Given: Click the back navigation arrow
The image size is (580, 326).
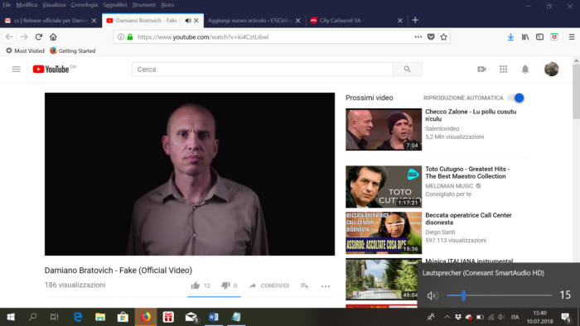Looking at the screenshot, I should pyautogui.click(x=9, y=37).
